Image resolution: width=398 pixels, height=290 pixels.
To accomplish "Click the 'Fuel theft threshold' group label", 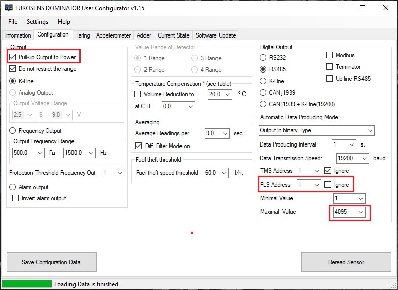I will point(158,160).
